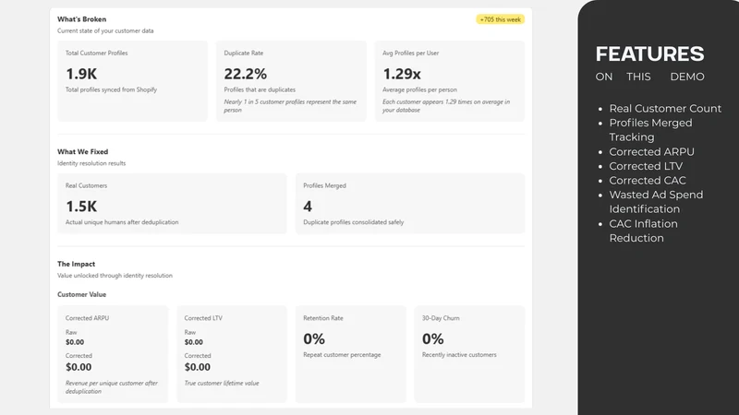Click the 1.9K total profiles value
Image resolution: width=739 pixels, height=415 pixels.
click(x=81, y=74)
